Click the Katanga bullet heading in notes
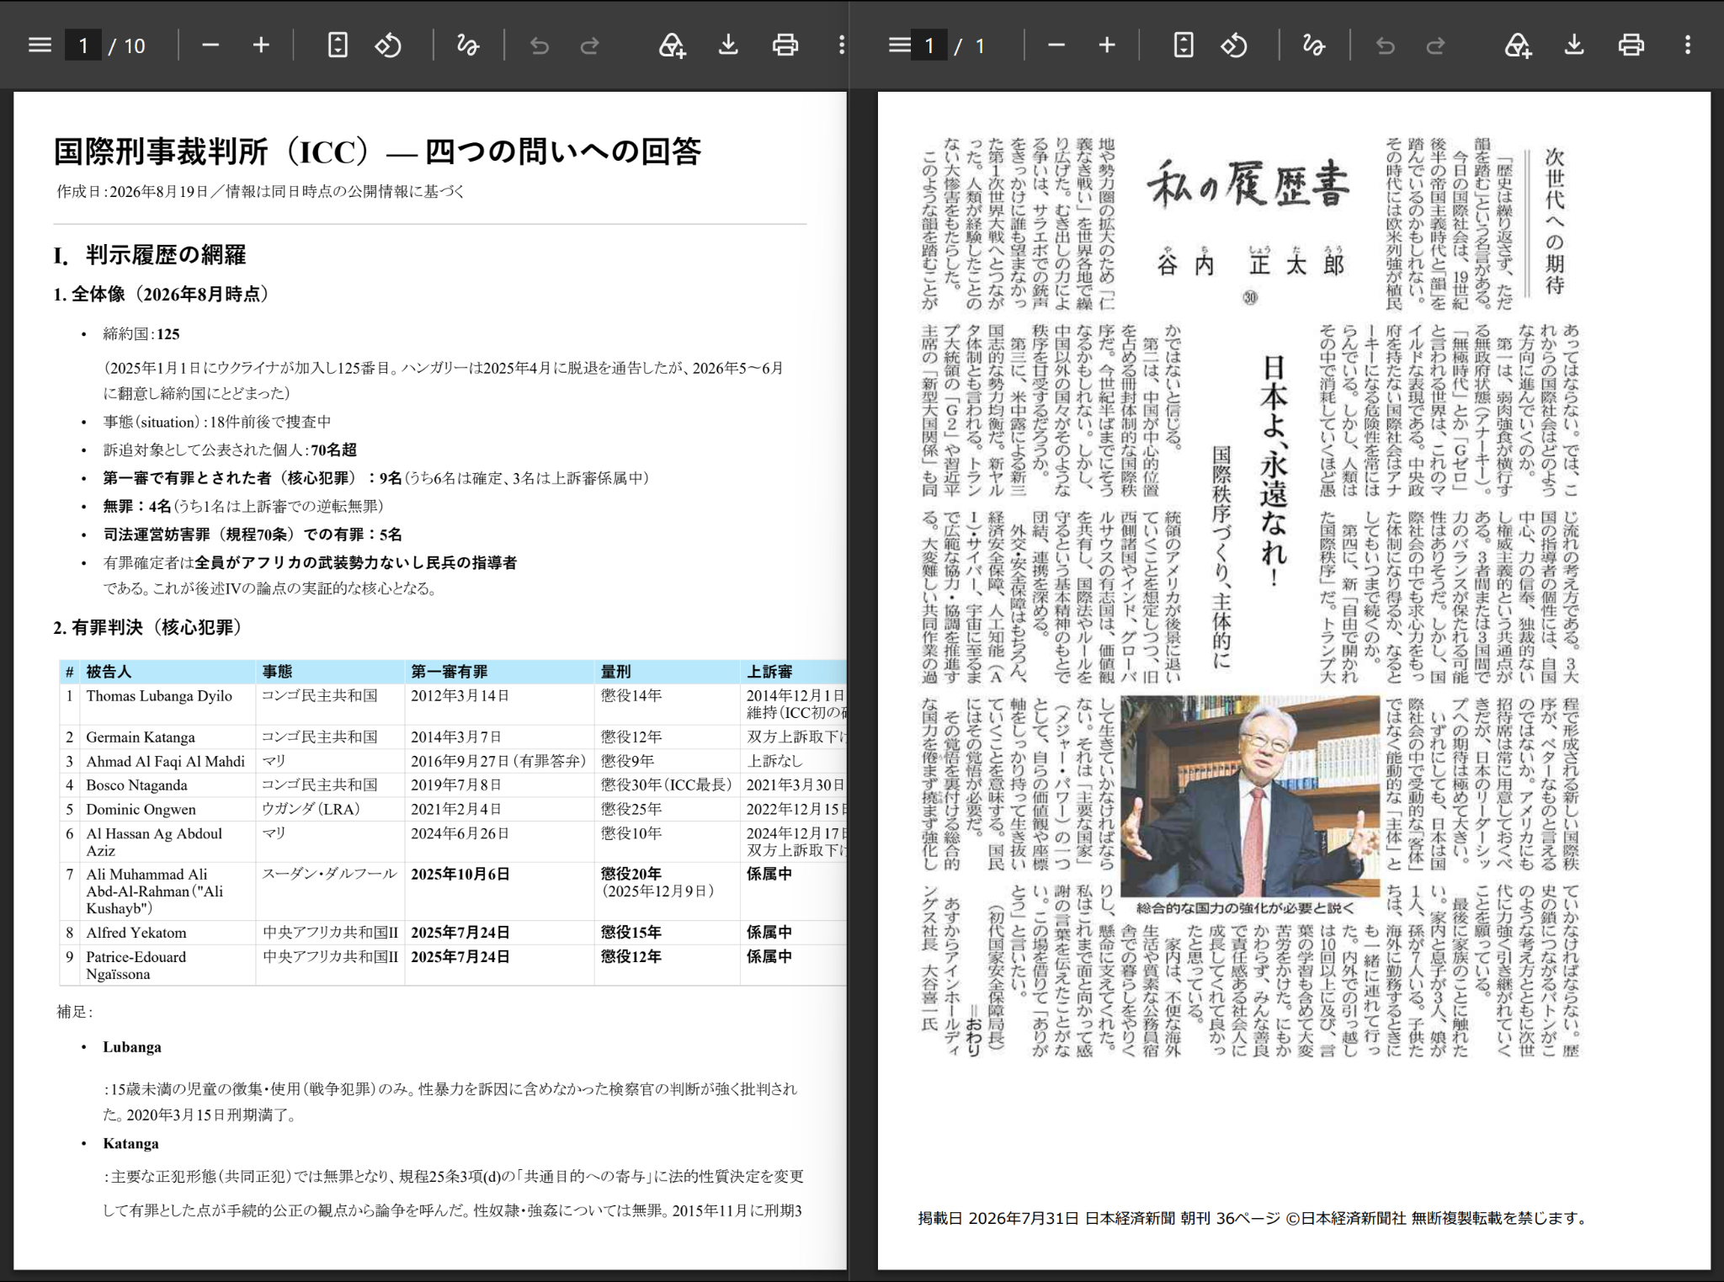This screenshot has height=1282, width=1724. pyautogui.click(x=130, y=1143)
